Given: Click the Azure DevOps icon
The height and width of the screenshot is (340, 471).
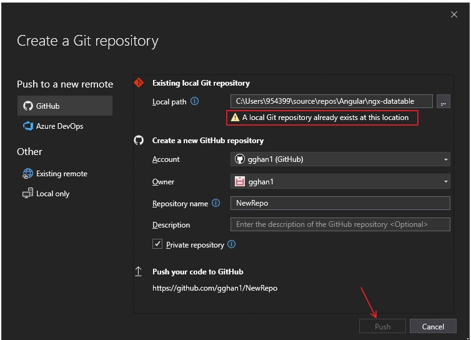Looking at the screenshot, I should click(x=28, y=126).
